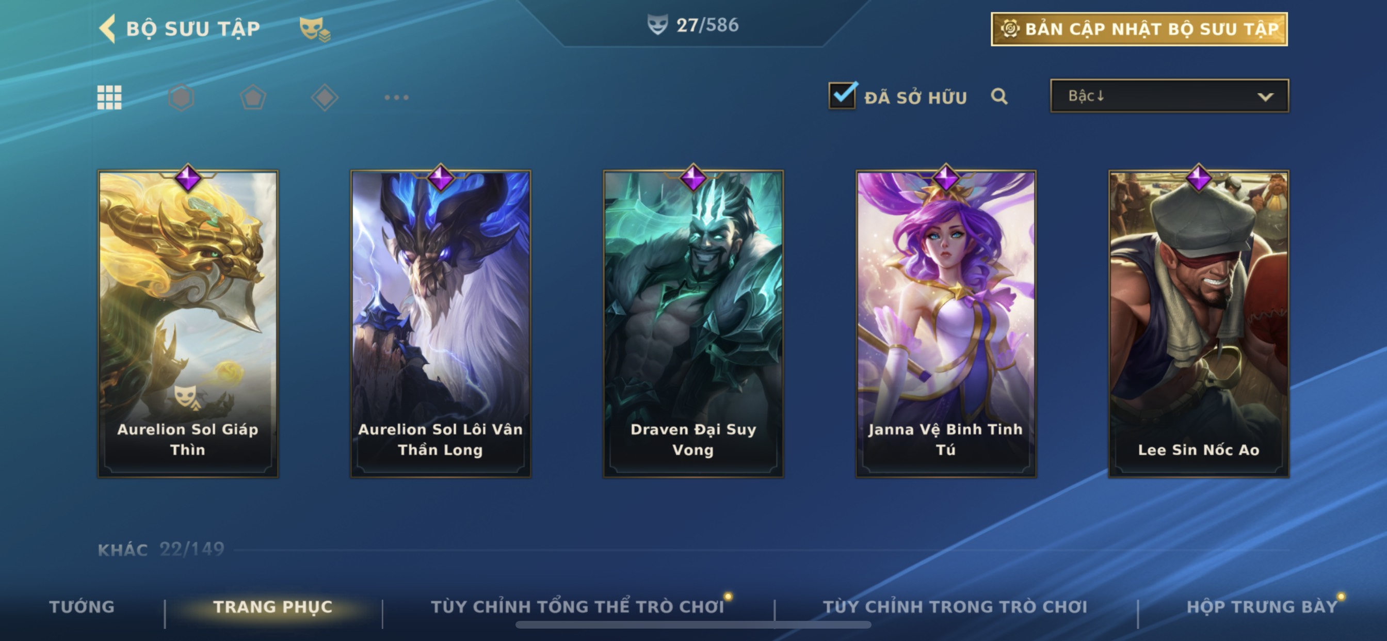This screenshot has width=1387, height=641.
Task: Open the Bậc sort dropdown
Action: [x=1169, y=96]
